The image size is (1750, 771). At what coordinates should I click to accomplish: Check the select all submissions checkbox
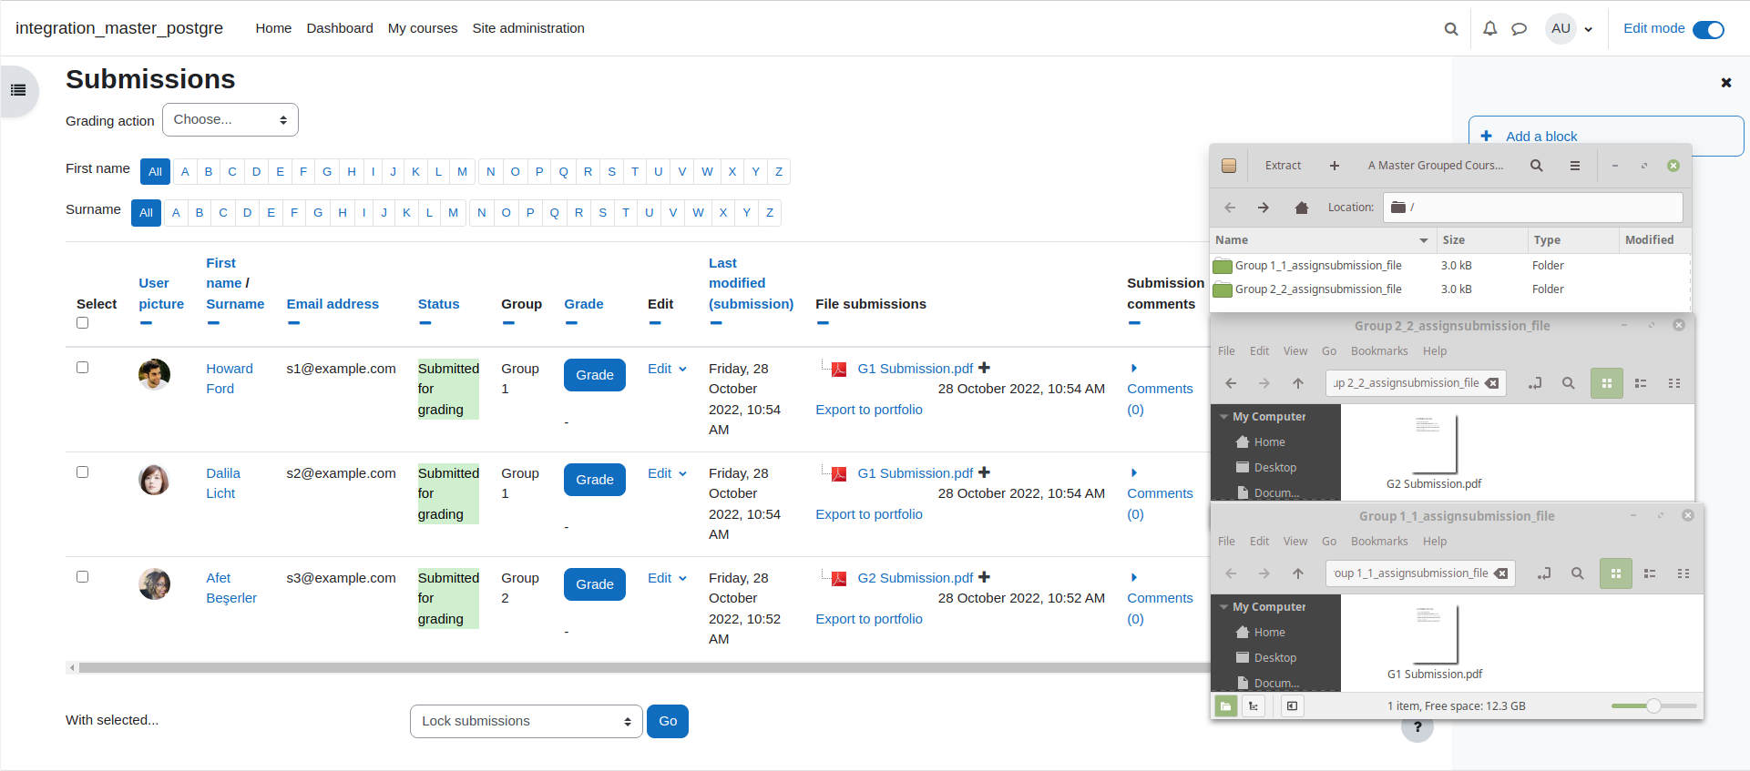[83, 323]
